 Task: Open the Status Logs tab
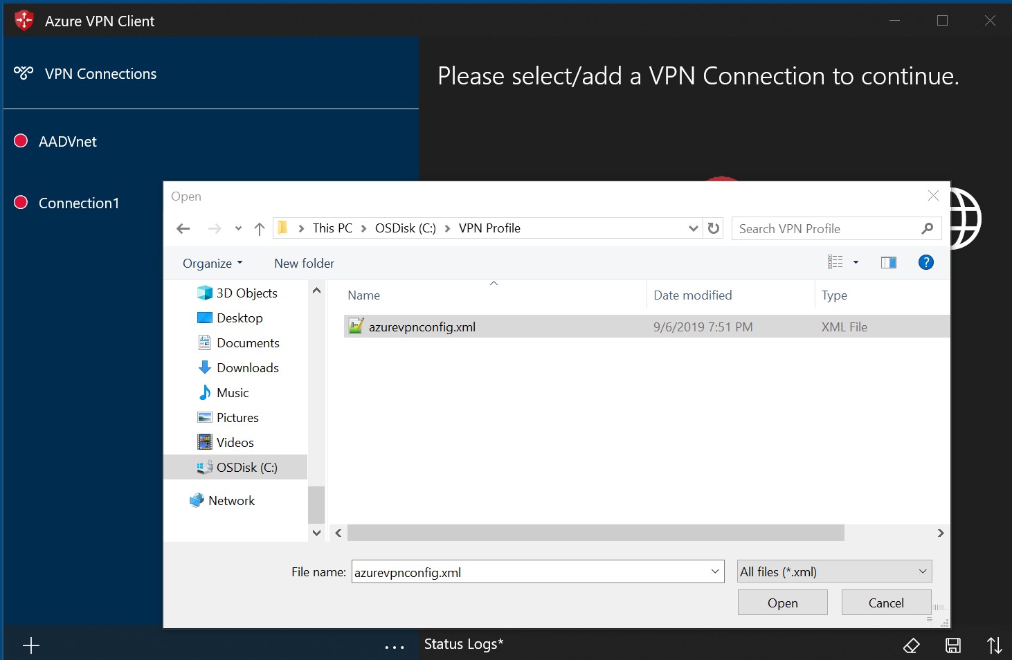(x=463, y=644)
